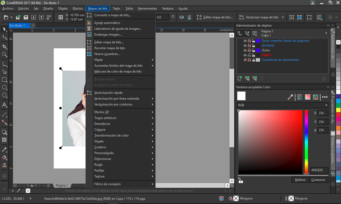
Task: Show Cuadrícula de documentos layer eye
Action: [x=245, y=60]
